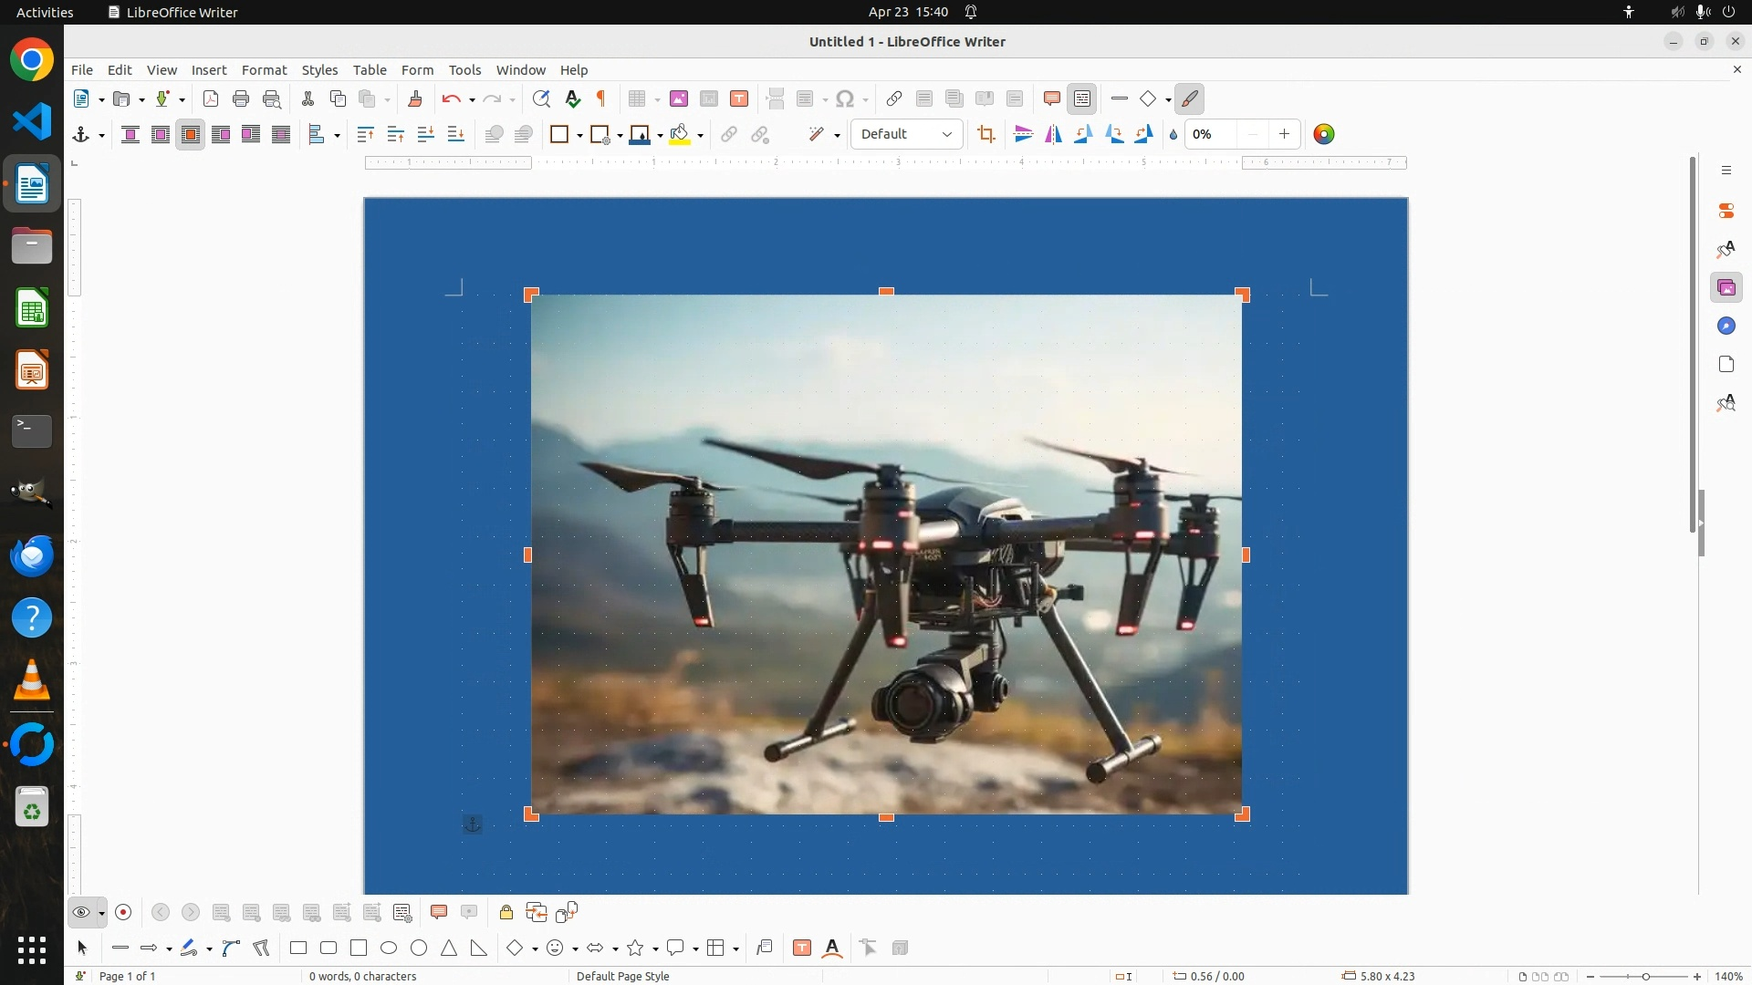Expand the anchor options dropdown arrow

click(101, 135)
